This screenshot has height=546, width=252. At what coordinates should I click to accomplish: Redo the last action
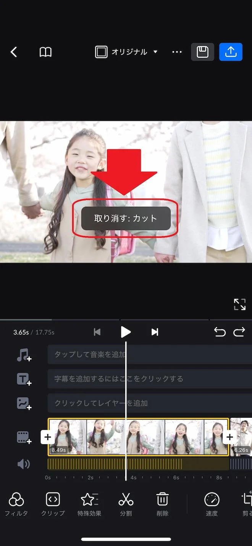tap(239, 332)
